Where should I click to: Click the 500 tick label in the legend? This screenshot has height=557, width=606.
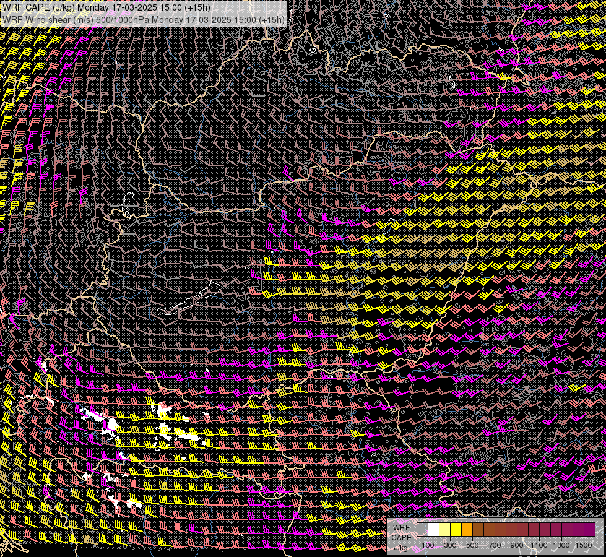pyautogui.click(x=473, y=545)
